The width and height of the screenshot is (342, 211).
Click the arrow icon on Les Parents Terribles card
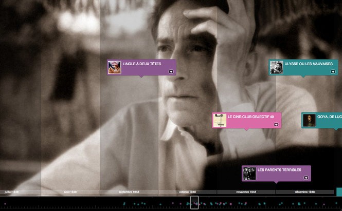(306, 178)
